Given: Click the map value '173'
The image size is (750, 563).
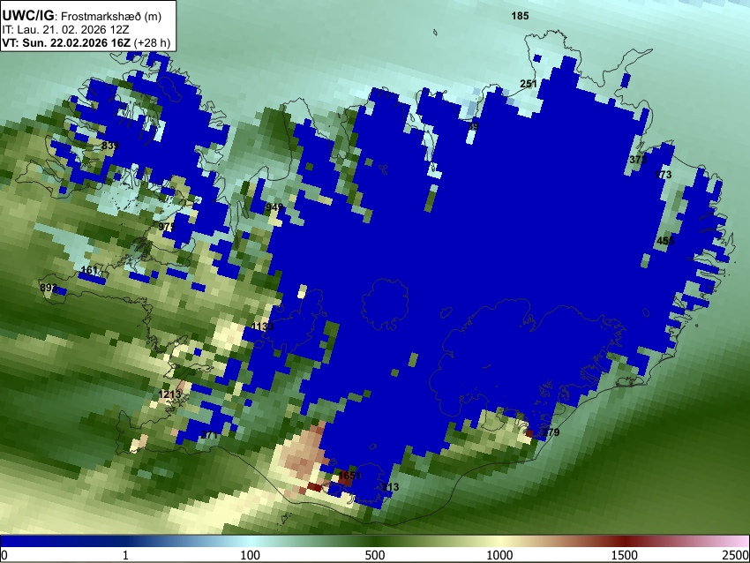Looking at the screenshot, I should [663, 175].
